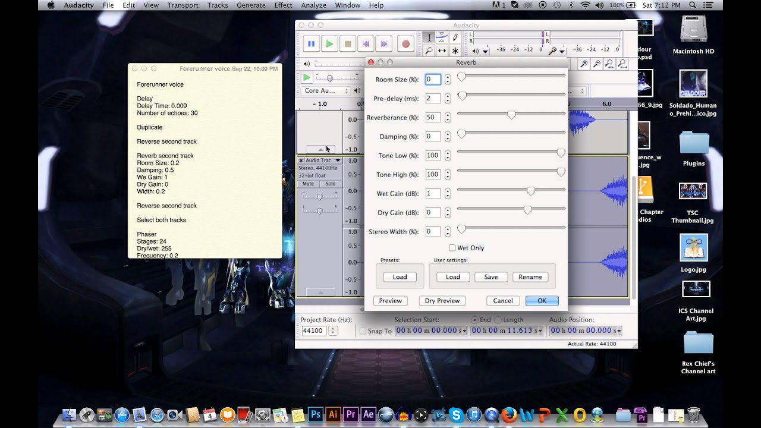Open the Generate menu
This screenshot has width=761, height=428.
251,5
